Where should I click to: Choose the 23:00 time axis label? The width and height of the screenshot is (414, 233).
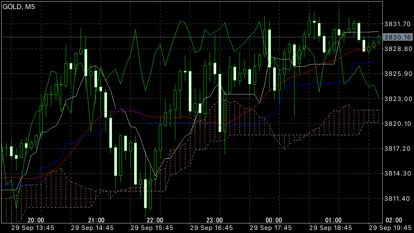pos(215,220)
